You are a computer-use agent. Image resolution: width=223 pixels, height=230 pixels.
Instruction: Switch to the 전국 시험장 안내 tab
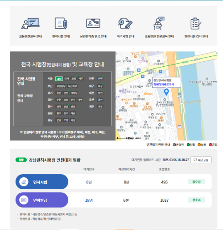pos(26,81)
